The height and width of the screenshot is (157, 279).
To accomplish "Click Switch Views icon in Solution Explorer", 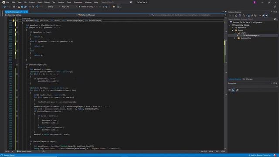I will [x=240, y=16].
